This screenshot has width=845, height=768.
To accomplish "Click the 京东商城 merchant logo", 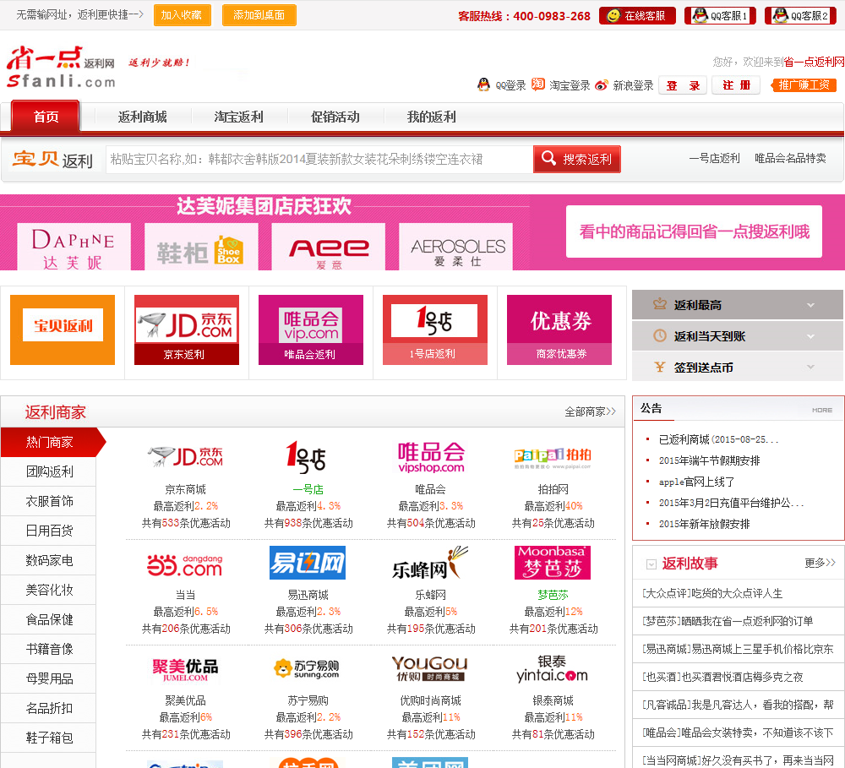I will point(185,457).
